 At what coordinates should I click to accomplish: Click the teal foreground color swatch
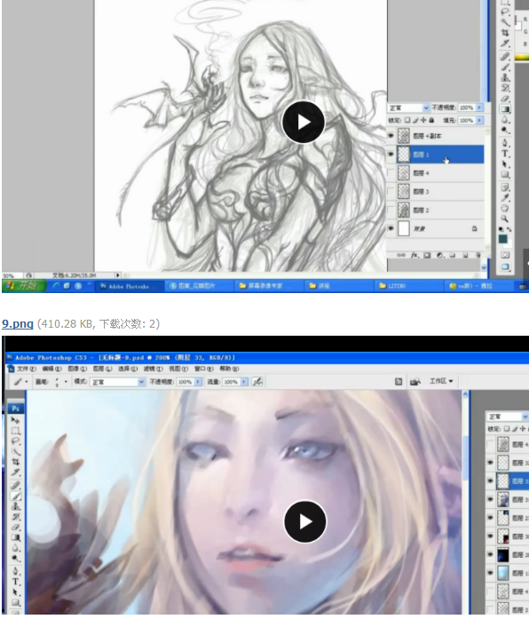pos(503,239)
